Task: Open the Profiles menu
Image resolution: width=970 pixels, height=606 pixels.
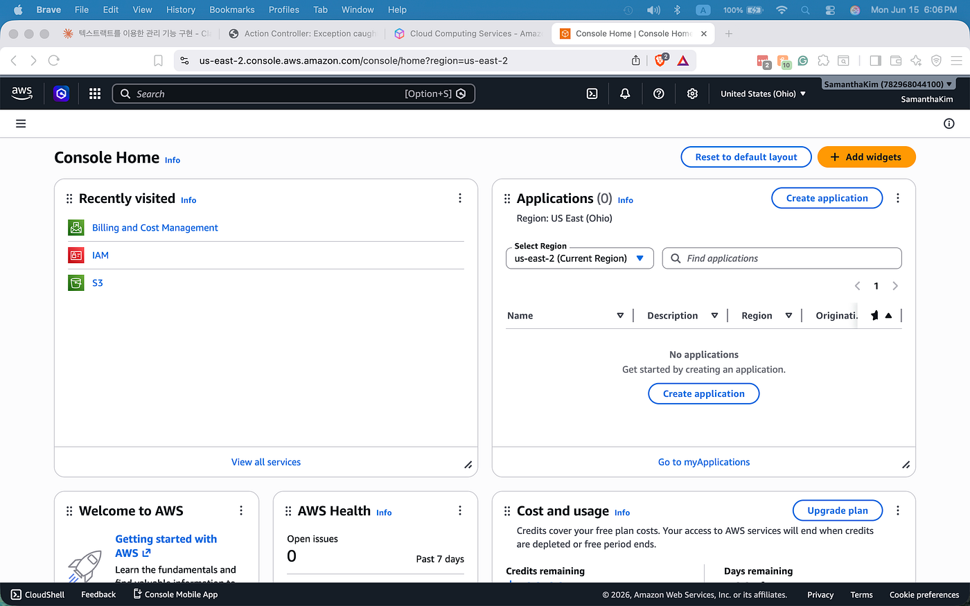Action: point(284,10)
